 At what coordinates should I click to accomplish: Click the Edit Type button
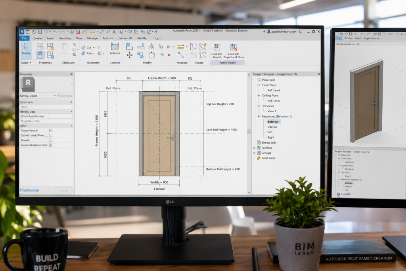(65, 96)
